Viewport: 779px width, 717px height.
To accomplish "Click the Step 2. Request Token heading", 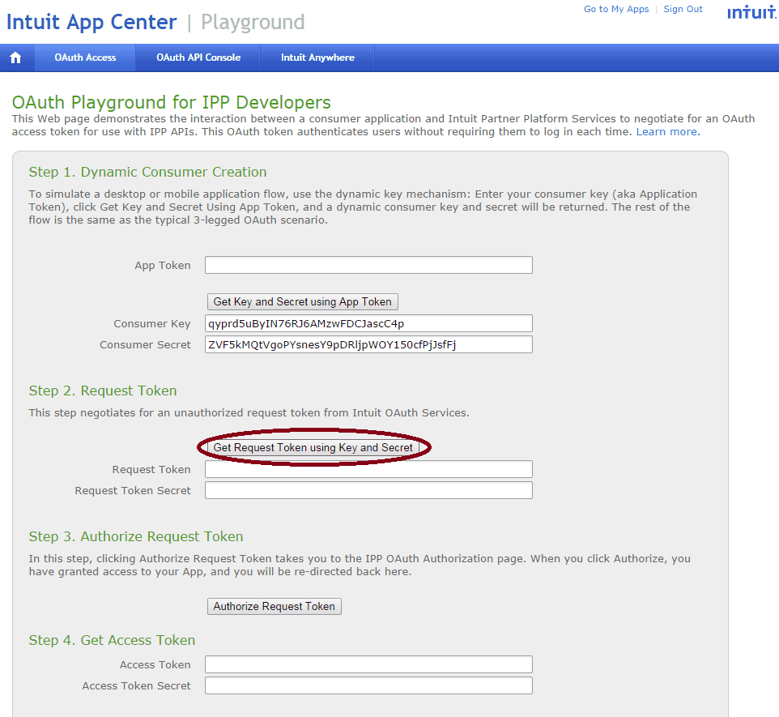I will pyautogui.click(x=103, y=391).
